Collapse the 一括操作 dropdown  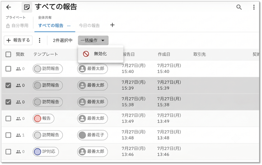93,40
